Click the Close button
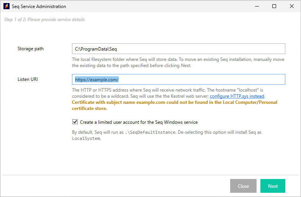Screen dimensions: 301x197 [243, 186]
